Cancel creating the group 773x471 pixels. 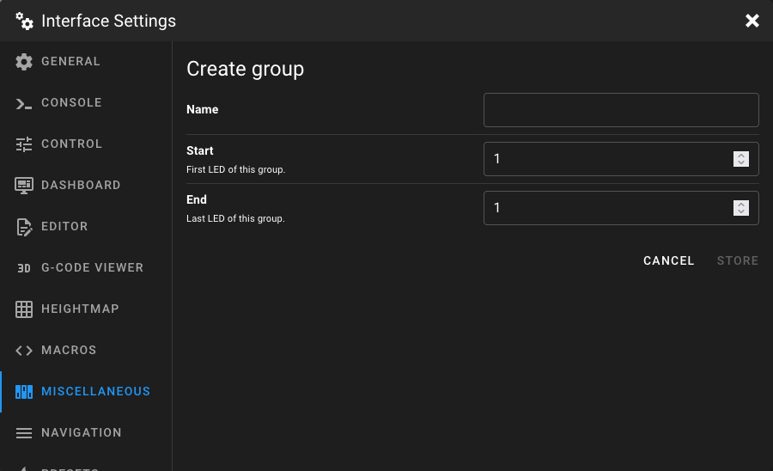[x=668, y=261]
